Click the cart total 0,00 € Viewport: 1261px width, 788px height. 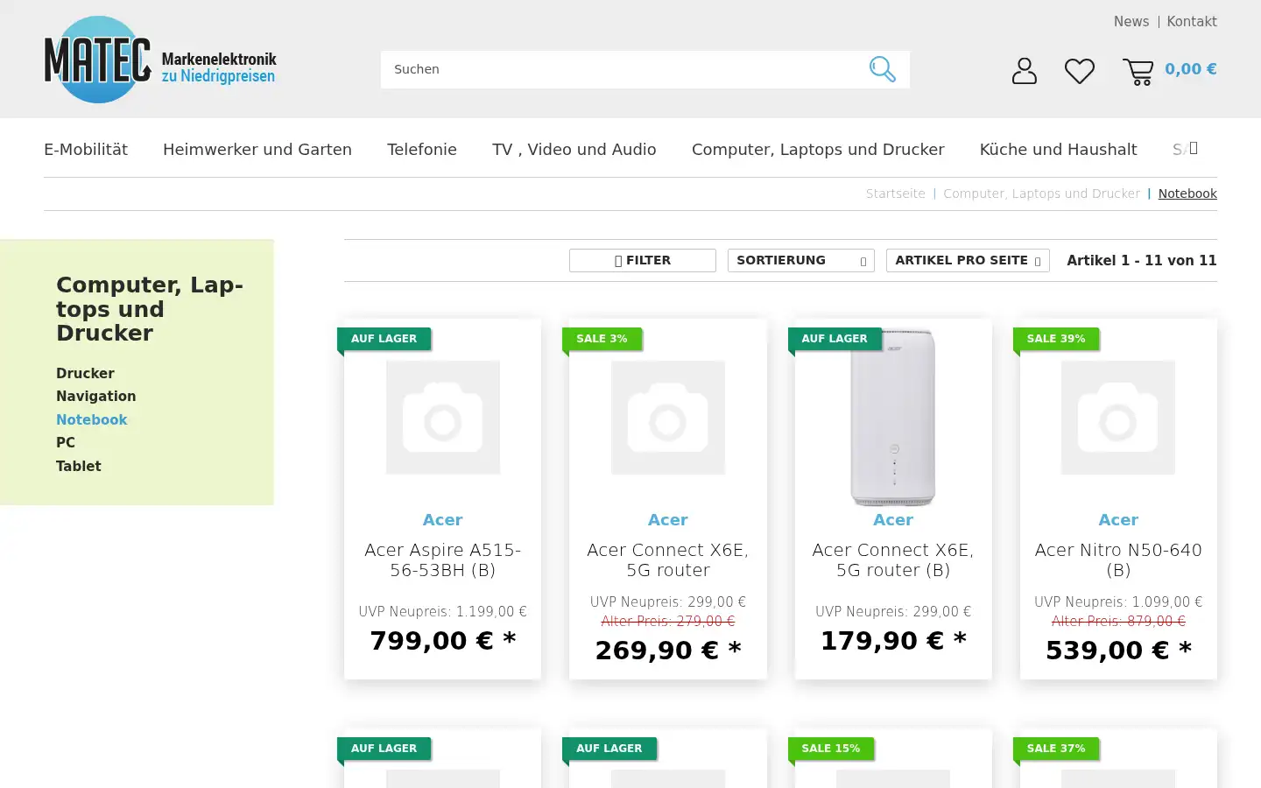1190,69
